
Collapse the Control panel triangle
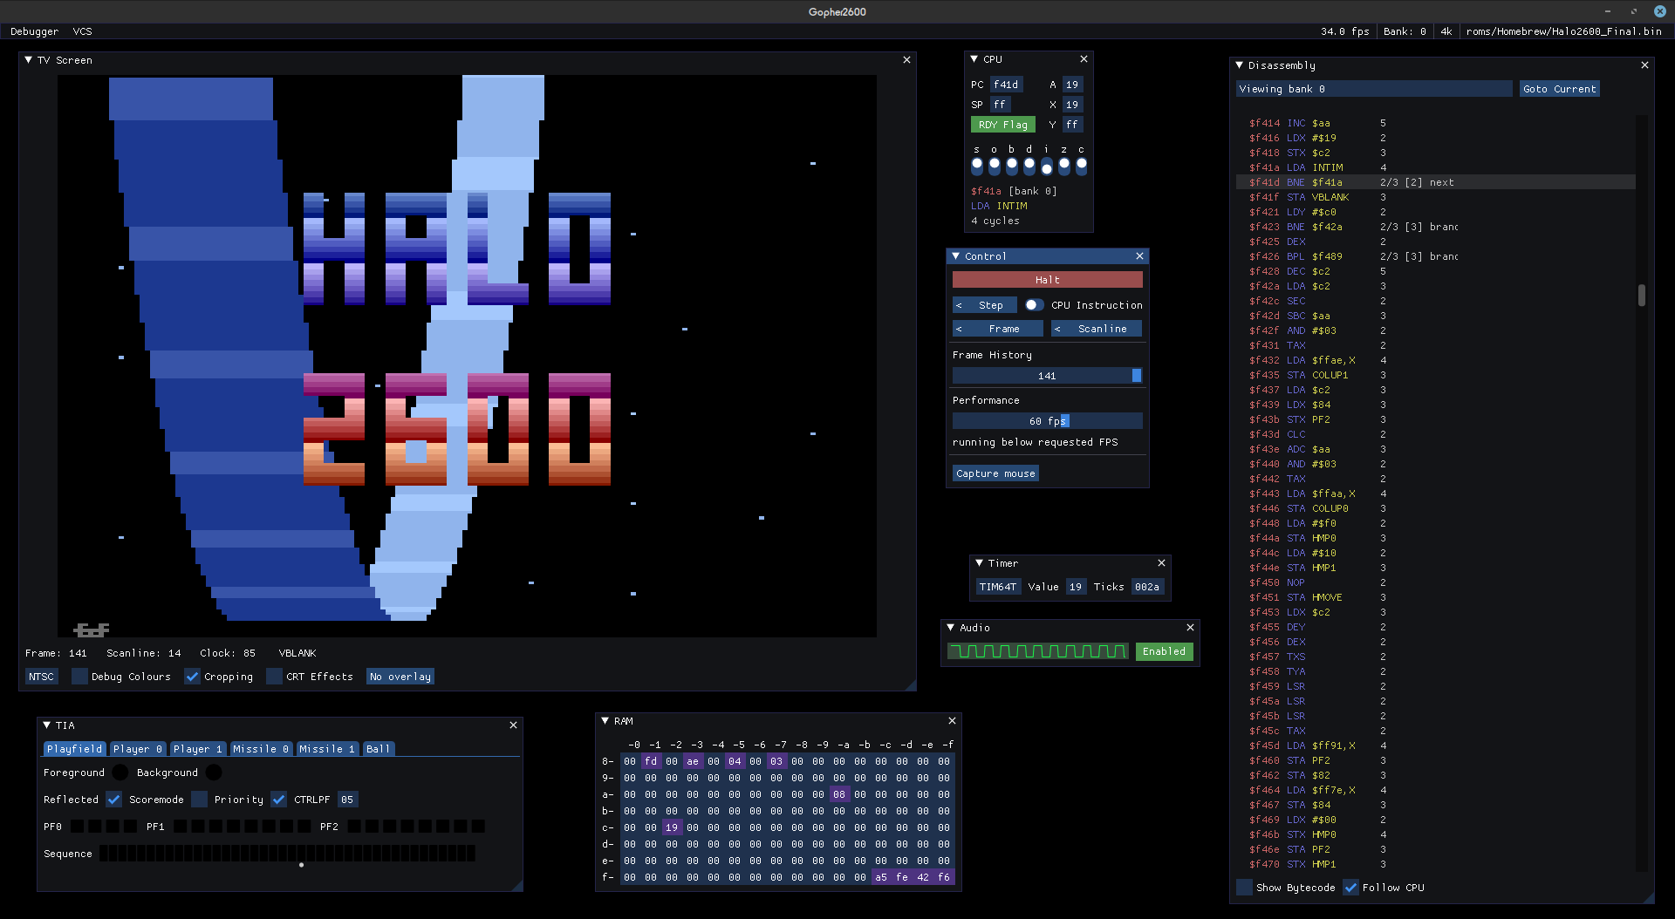(x=956, y=256)
